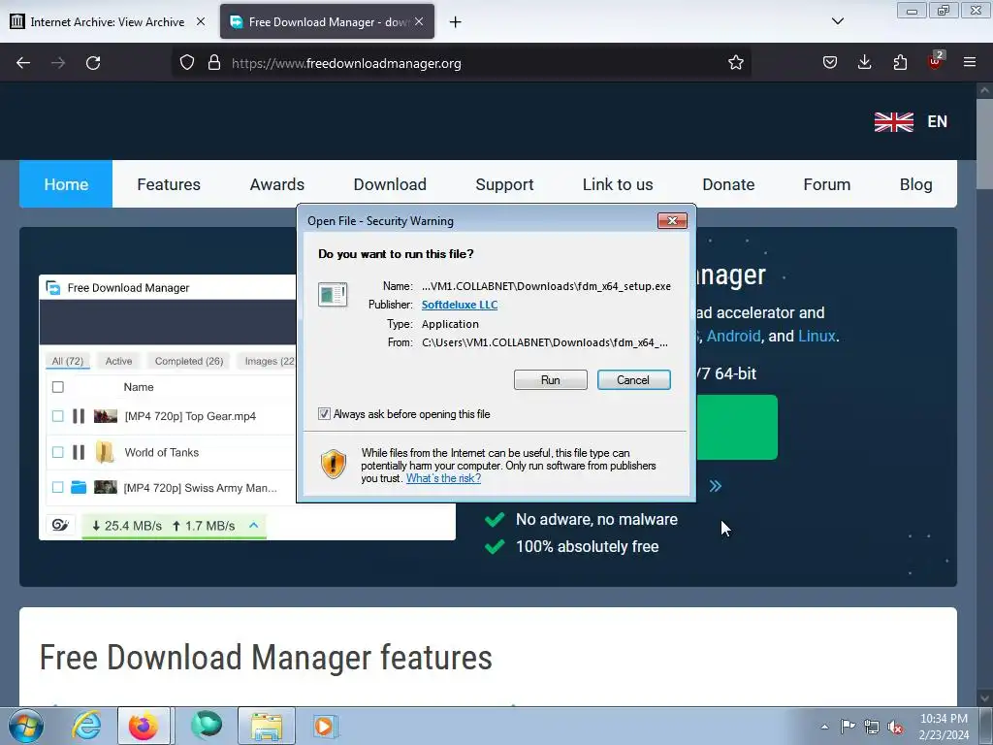Check the World of Tanks checkbox

coord(57,452)
